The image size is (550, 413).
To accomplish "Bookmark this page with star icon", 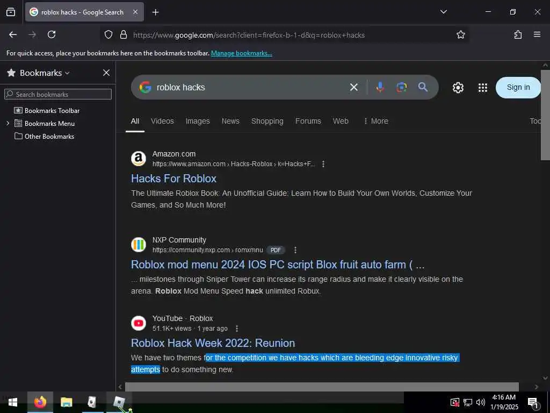I will (460, 34).
